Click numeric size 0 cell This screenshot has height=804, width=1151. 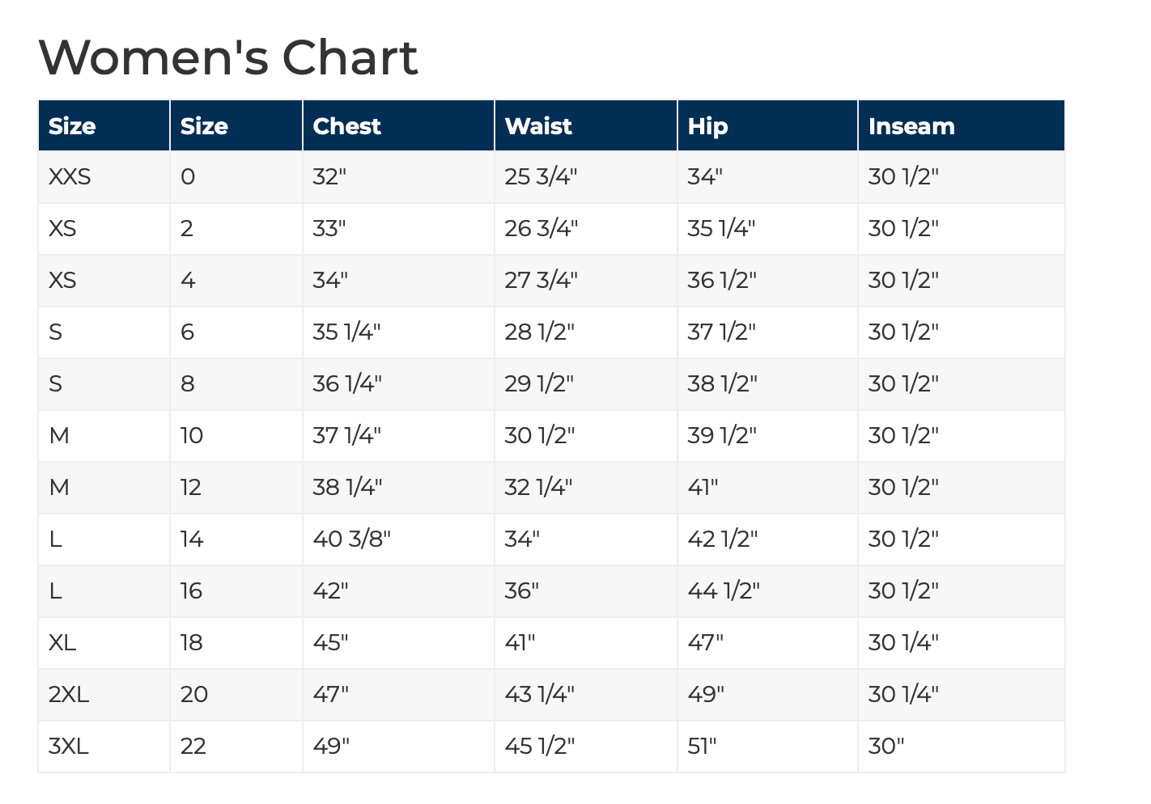[x=188, y=177]
